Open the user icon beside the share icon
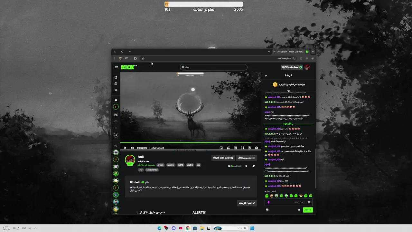This screenshot has height=232, width=412. click(254, 166)
